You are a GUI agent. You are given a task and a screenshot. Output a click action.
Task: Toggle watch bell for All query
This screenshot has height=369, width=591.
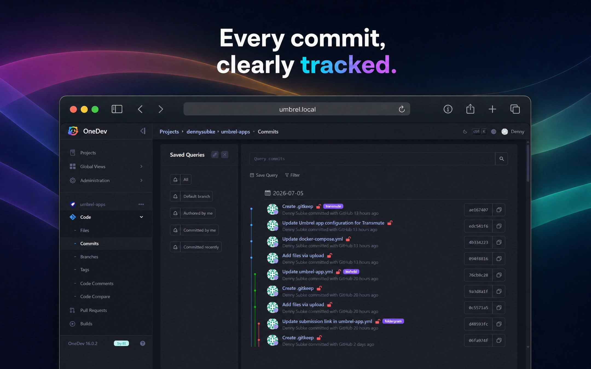pyautogui.click(x=175, y=180)
